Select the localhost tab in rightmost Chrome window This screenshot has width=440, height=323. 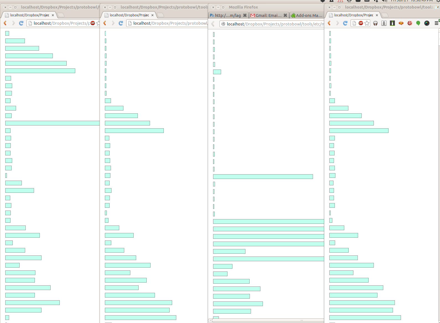pyautogui.click(x=353, y=15)
